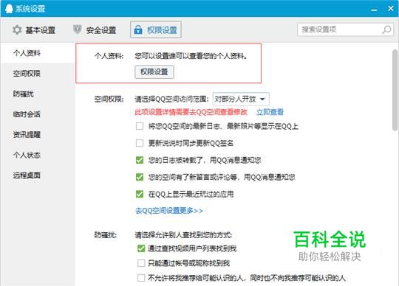Screen dimensions: 399x286
Task: Check 只能通过帐号或昵称找到我
Action: tap(141, 263)
